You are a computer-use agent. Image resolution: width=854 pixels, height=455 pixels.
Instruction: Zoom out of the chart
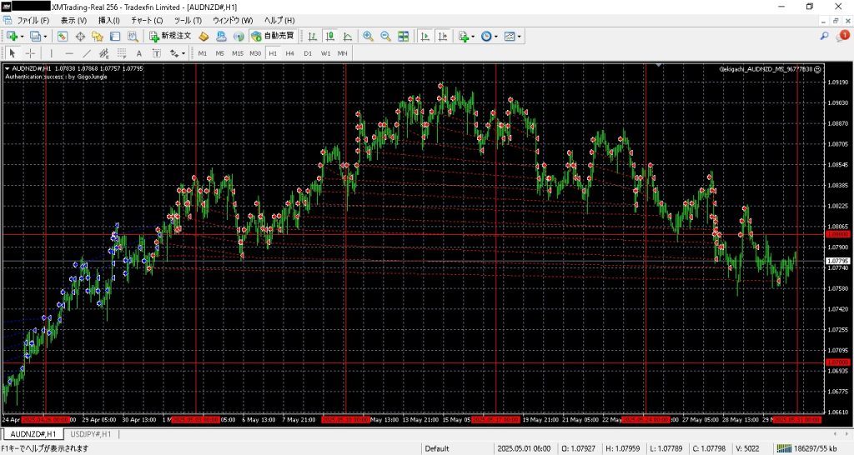[x=385, y=36]
